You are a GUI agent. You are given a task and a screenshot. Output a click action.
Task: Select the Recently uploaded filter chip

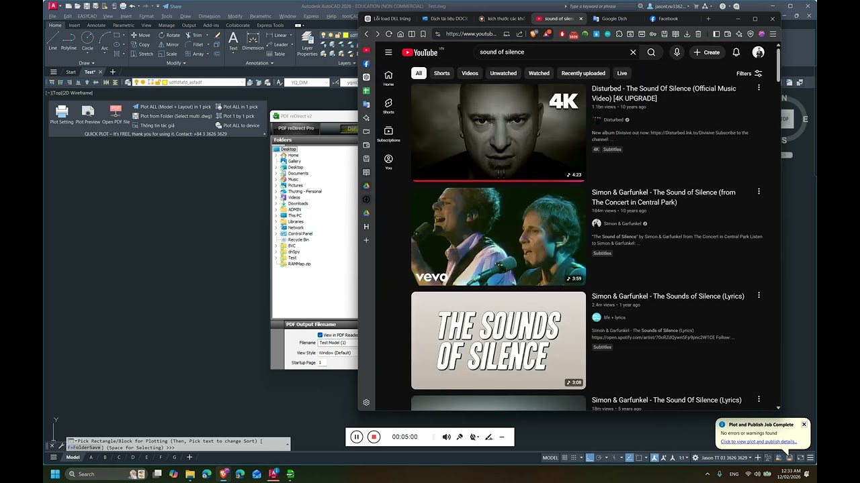point(583,73)
